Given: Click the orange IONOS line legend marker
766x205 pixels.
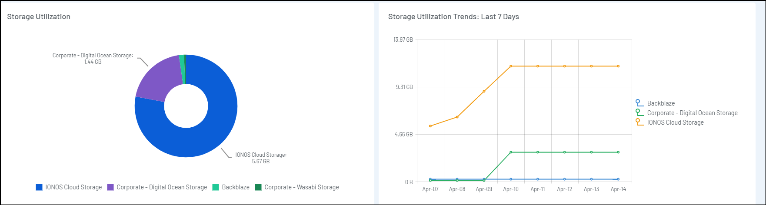Looking at the screenshot, I should point(639,122).
